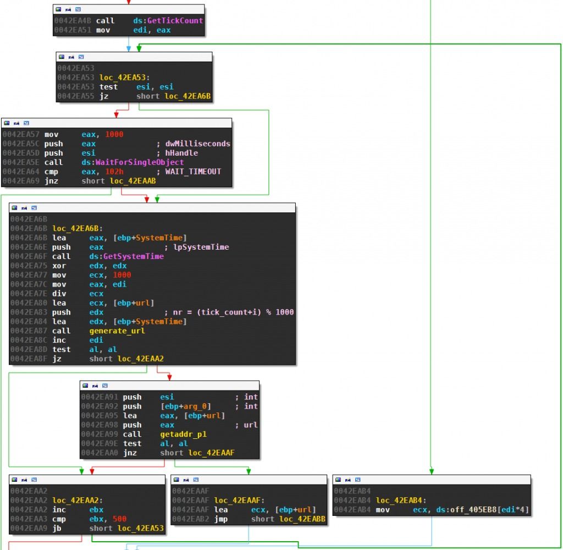The width and height of the screenshot is (563, 550).
Task: Click the color icon on getaddr_p1 block
Action: 85,386
